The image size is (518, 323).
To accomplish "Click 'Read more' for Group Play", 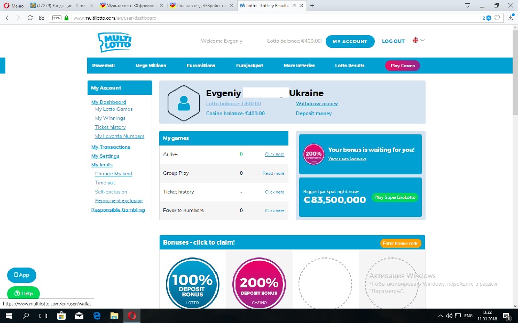I will click(273, 173).
